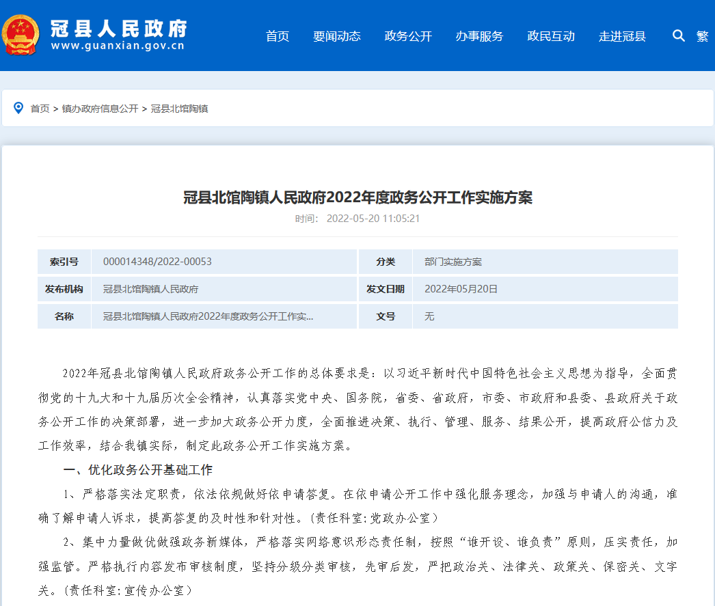
Task: Switch to traditional Chinese with 繁
Action: click(702, 36)
